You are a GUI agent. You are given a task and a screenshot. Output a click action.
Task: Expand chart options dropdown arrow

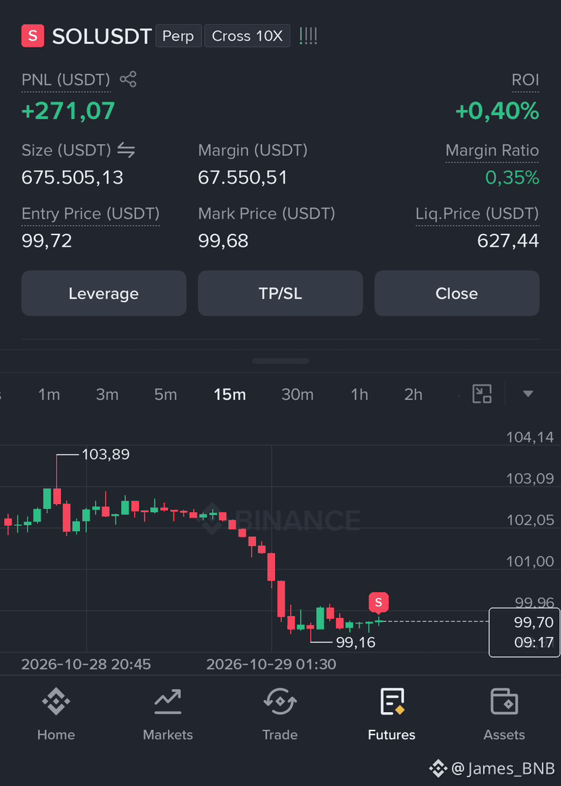(527, 394)
